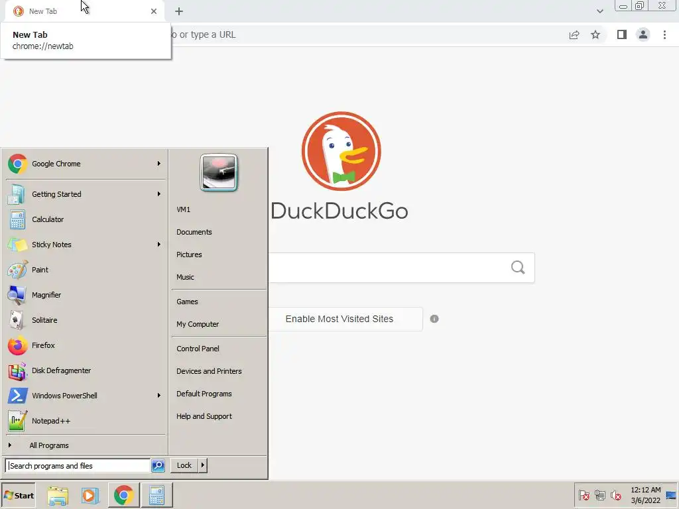Open Magnifier from the Start menu
The height and width of the screenshot is (509, 679).
tap(84, 295)
